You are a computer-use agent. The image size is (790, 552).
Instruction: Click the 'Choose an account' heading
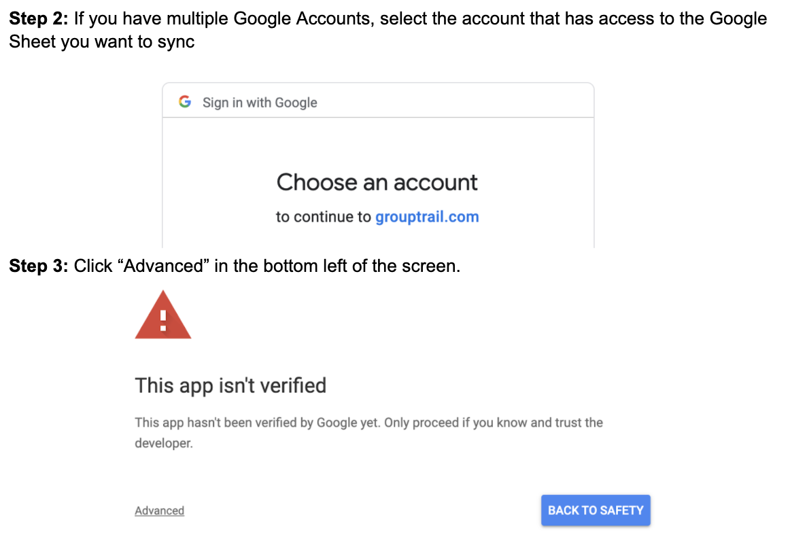[377, 182]
